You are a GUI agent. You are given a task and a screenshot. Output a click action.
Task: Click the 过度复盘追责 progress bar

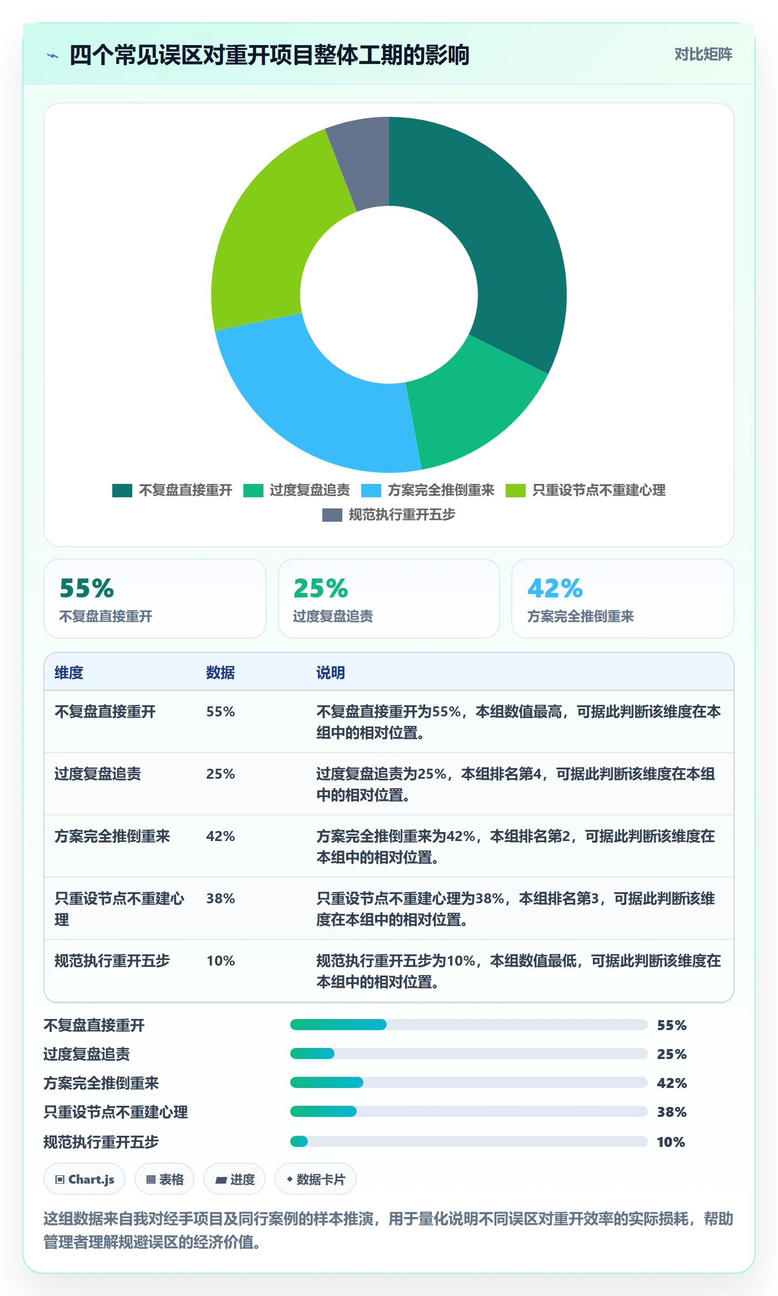pos(468,1053)
